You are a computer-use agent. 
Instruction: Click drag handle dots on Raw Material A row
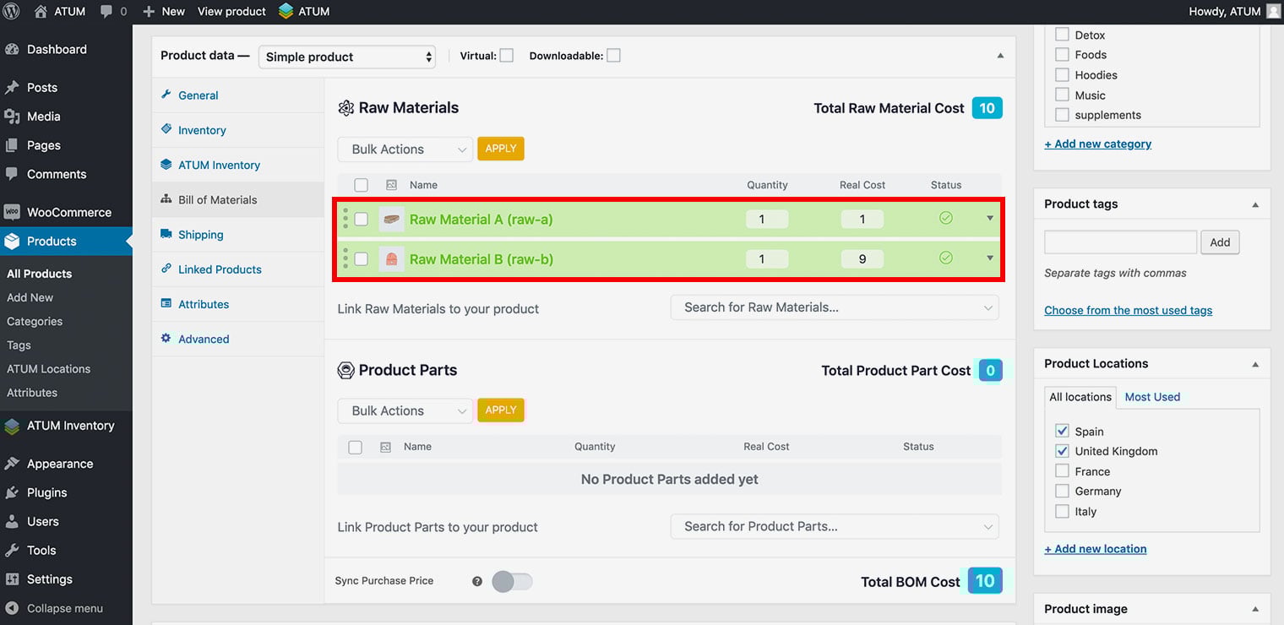pyautogui.click(x=345, y=219)
